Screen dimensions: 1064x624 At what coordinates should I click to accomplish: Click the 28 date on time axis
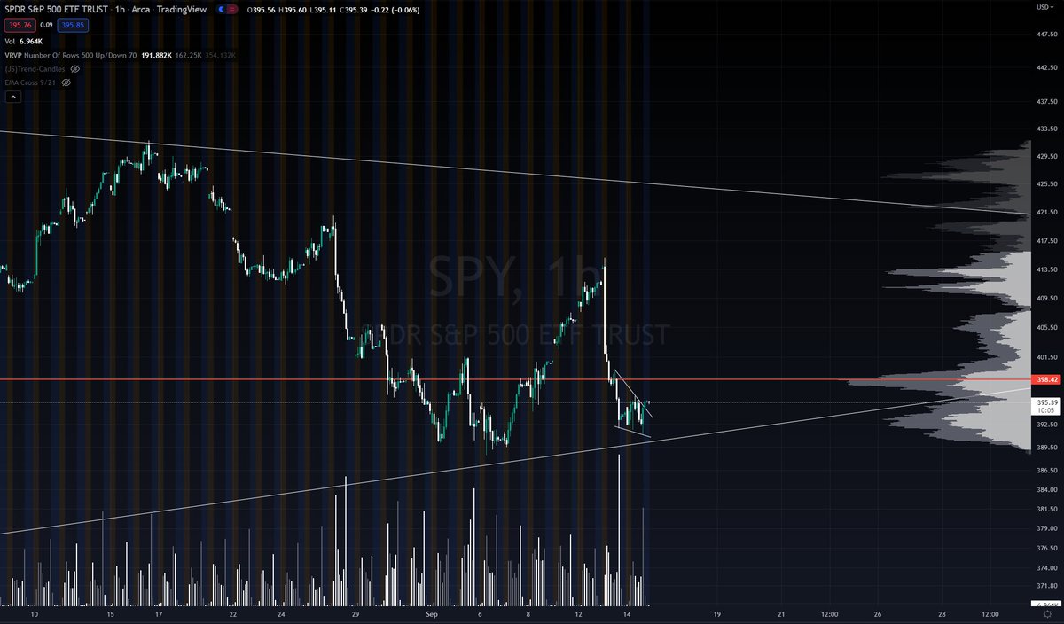pyautogui.click(x=942, y=613)
